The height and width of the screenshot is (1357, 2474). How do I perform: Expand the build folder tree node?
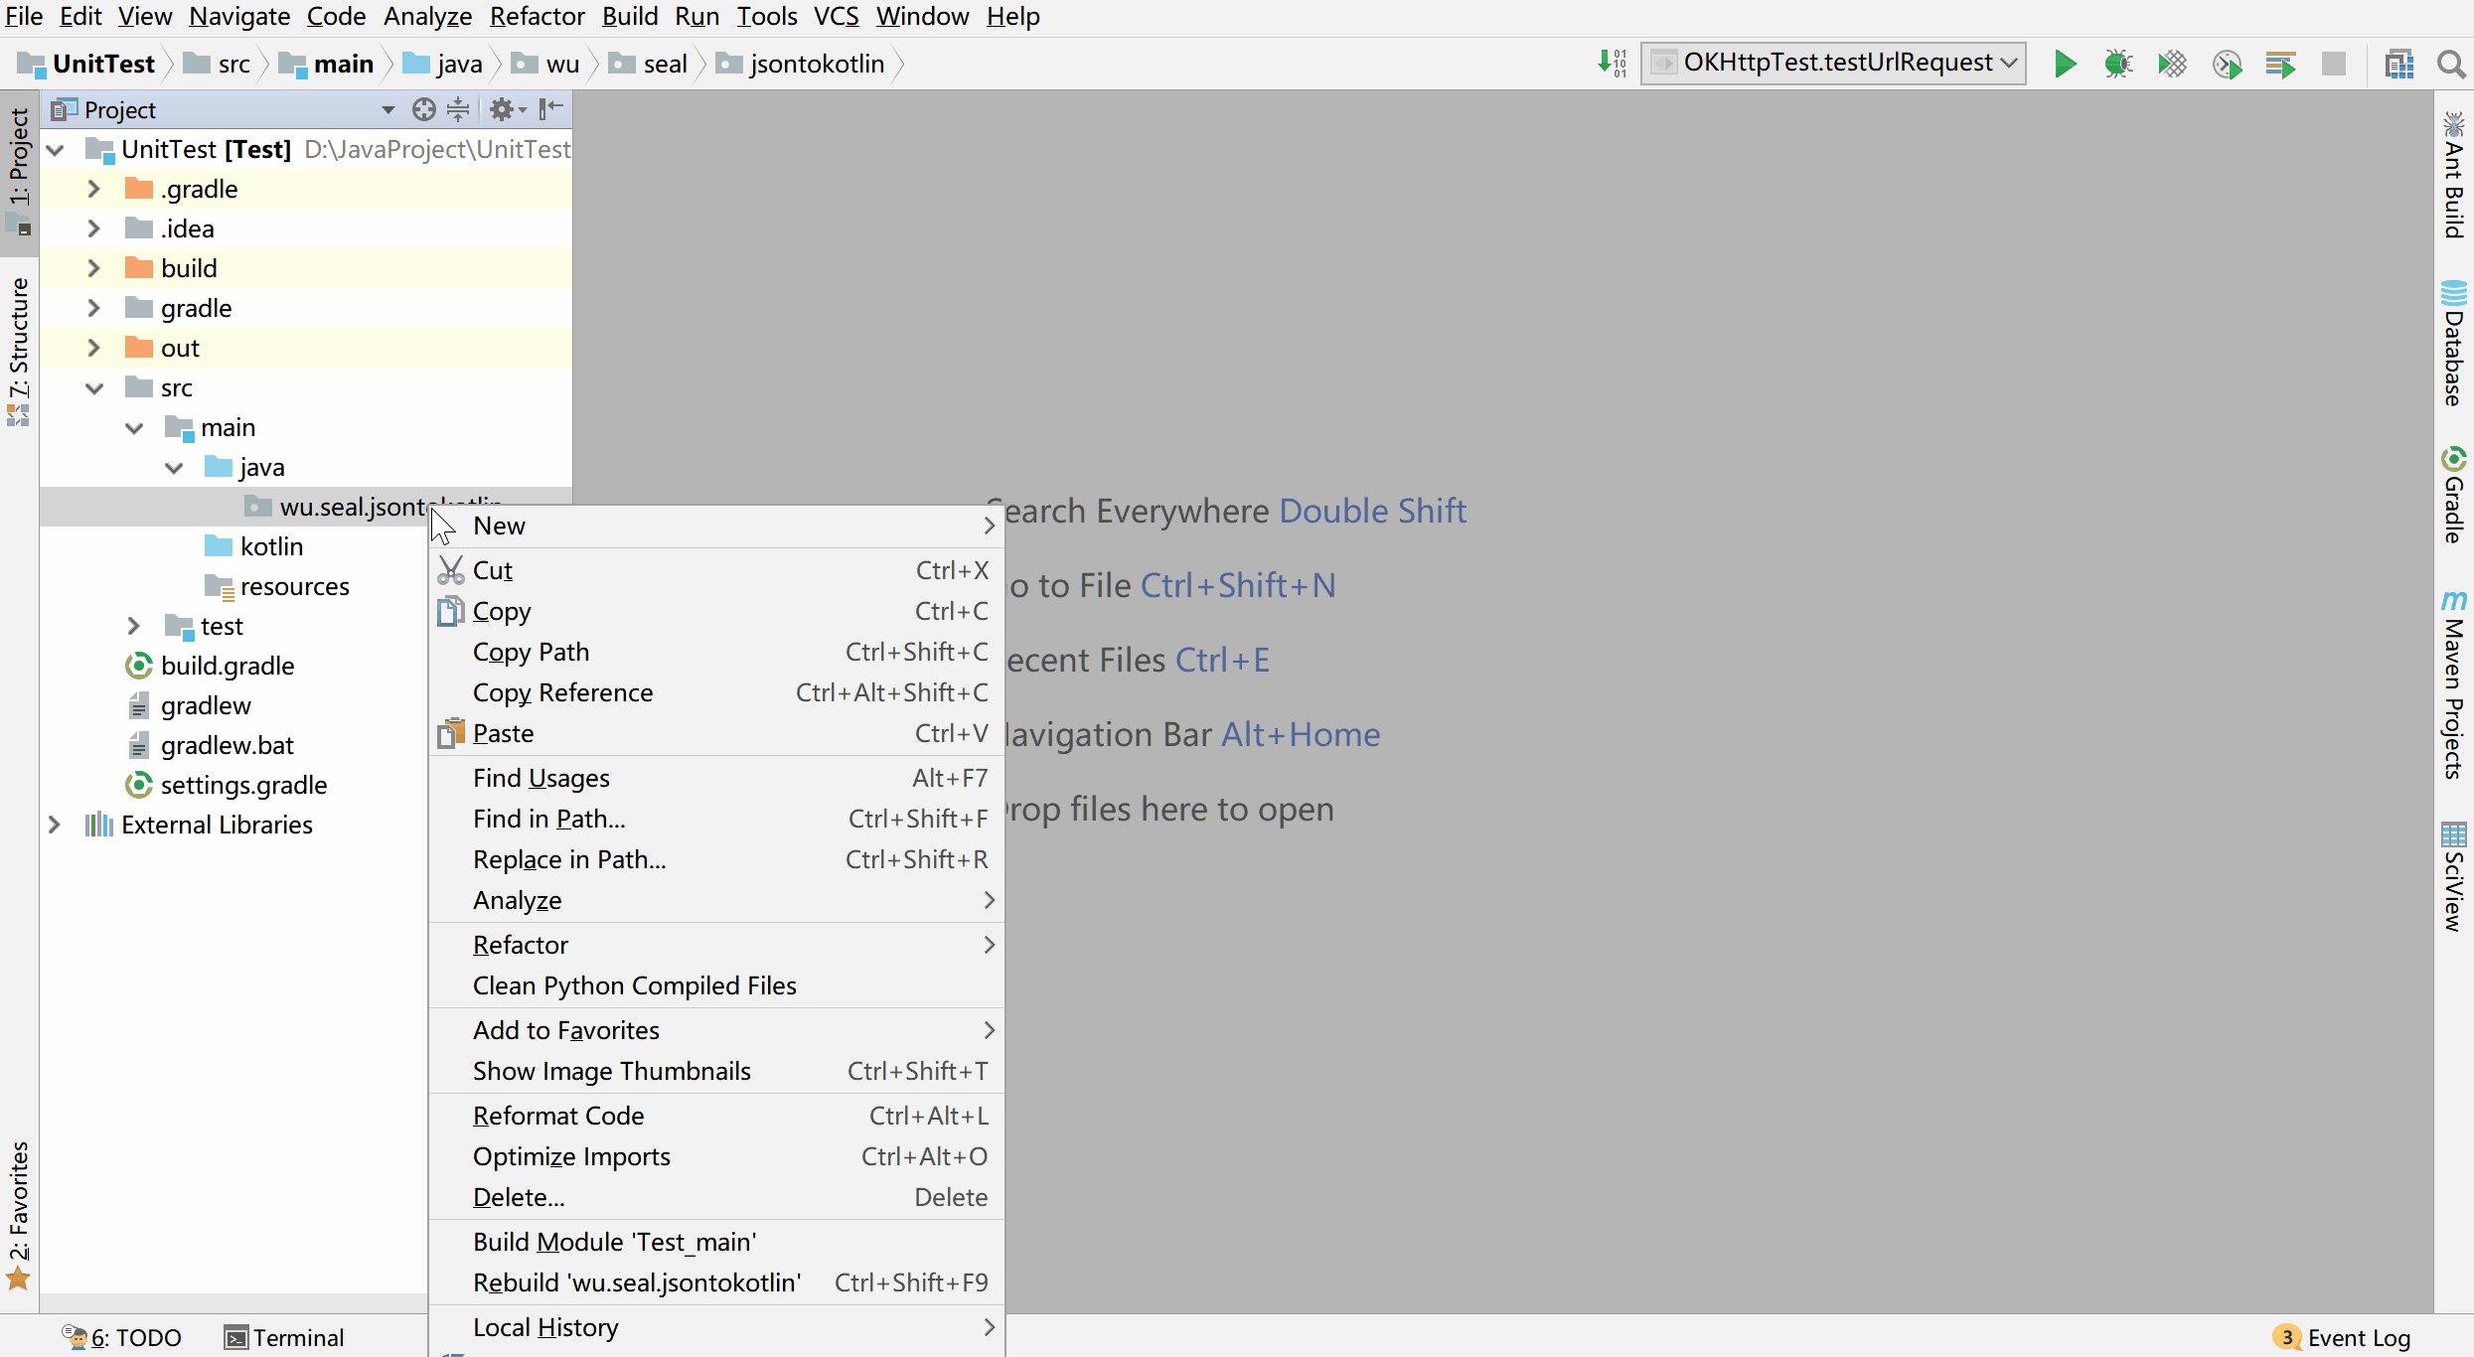(93, 268)
